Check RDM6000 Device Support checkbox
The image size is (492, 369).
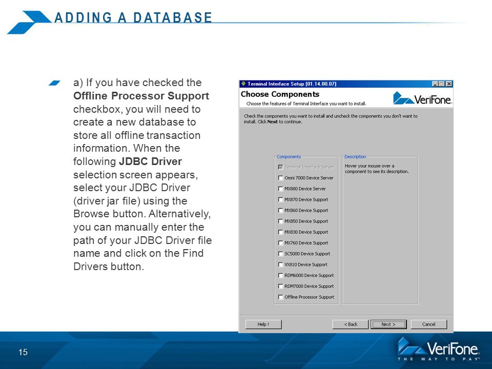coord(280,276)
